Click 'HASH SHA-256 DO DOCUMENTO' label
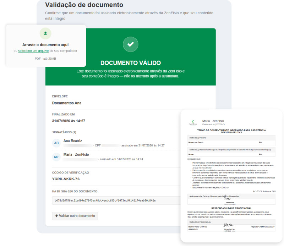The image size is (284, 246). point(75,191)
